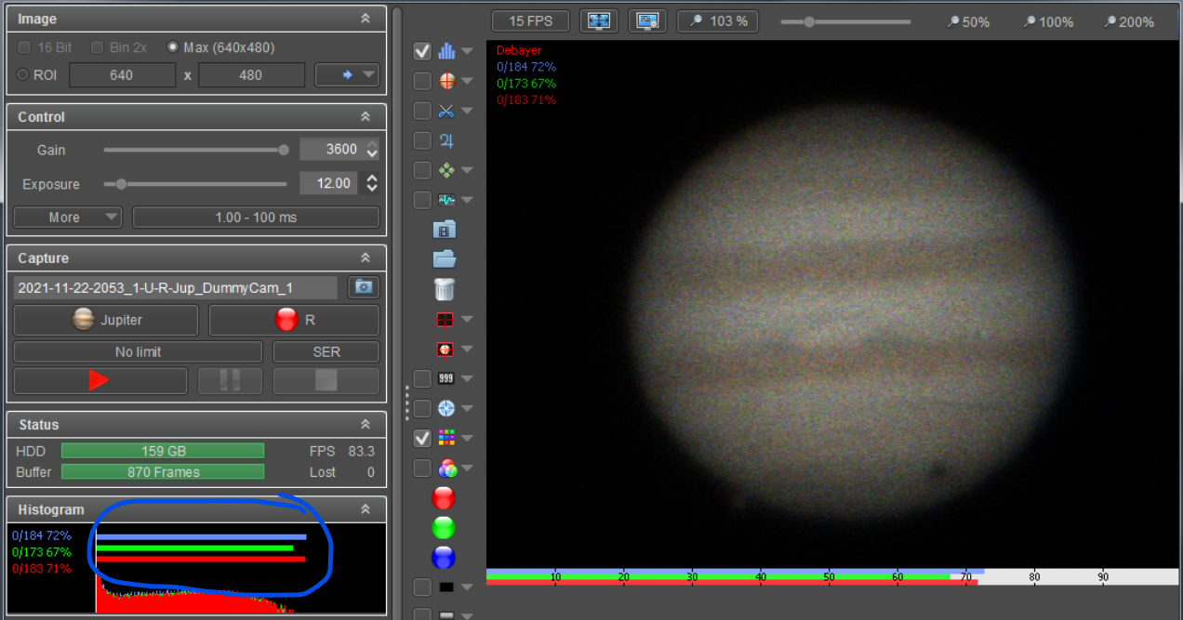Screen dimensions: 1183x620
Task: Click the blue compass target icon
Action: coord(446,408)
